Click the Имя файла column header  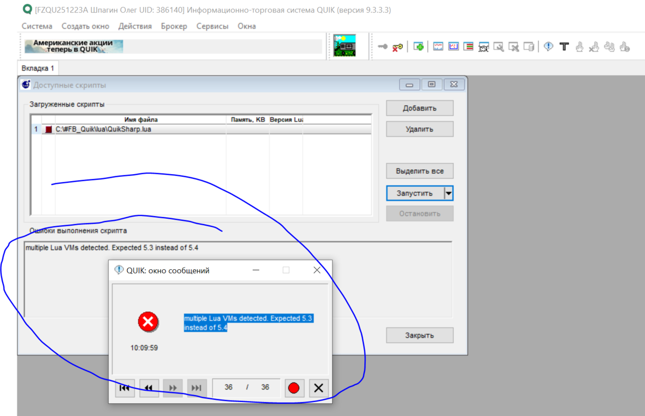pyautogui.click(x=141, y=119)
